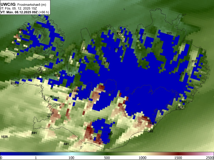Click the 311 map label

(36, 77)
